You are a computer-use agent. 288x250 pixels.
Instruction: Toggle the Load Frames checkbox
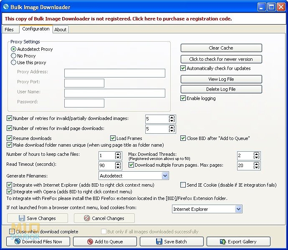(x=113, y=138)
